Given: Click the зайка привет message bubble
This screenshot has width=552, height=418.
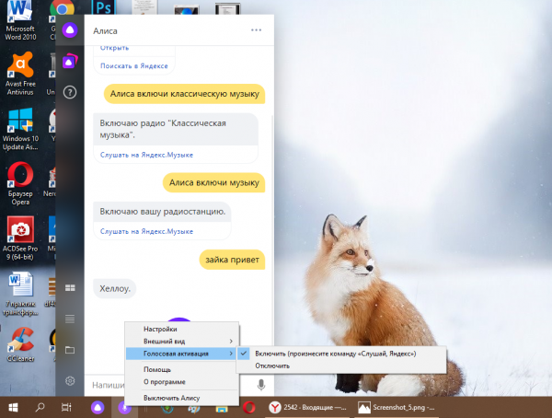Looking at the screenshot, I should coord(232,260).
